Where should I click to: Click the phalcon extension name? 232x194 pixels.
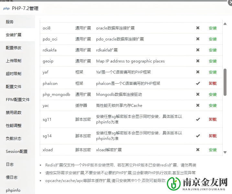[x=50, y=84]
